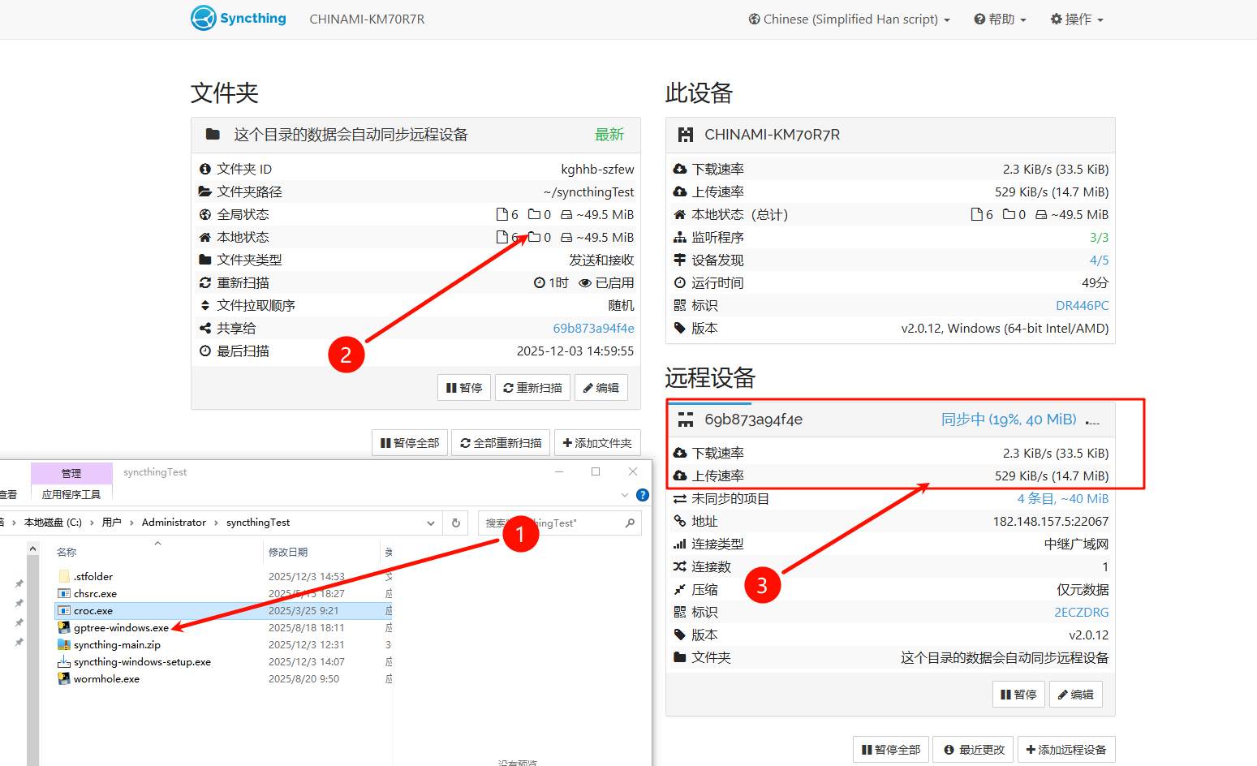This screenshot has height=766, width=1257.
Task: Open 最近更改 recent changes button
Action: pyautogui.click(x=974, y=750)
